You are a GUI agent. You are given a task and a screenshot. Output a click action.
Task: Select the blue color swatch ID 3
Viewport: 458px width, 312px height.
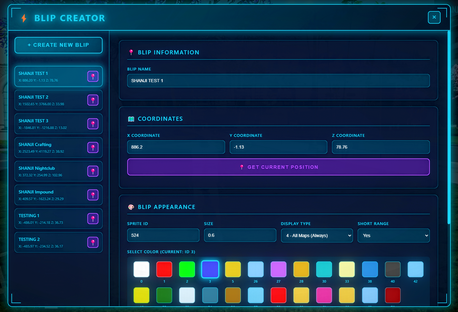click(x=210, y=269)
